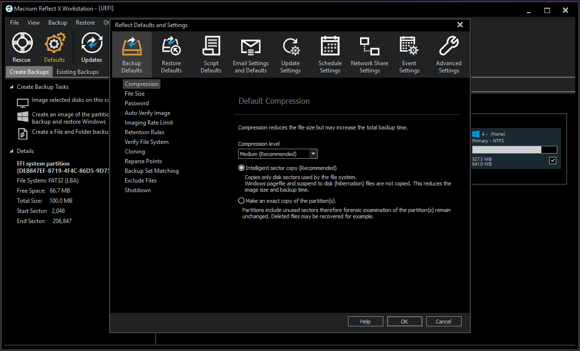Click the monitor icon for Image selected disks
The image size is (580, 351).
click(x=23, y=103)
